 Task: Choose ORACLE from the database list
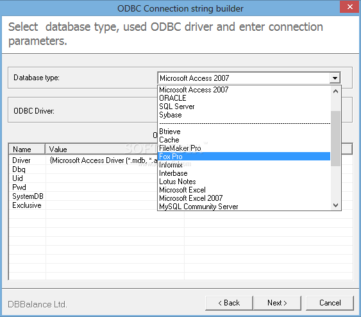[x=244, y=98]
